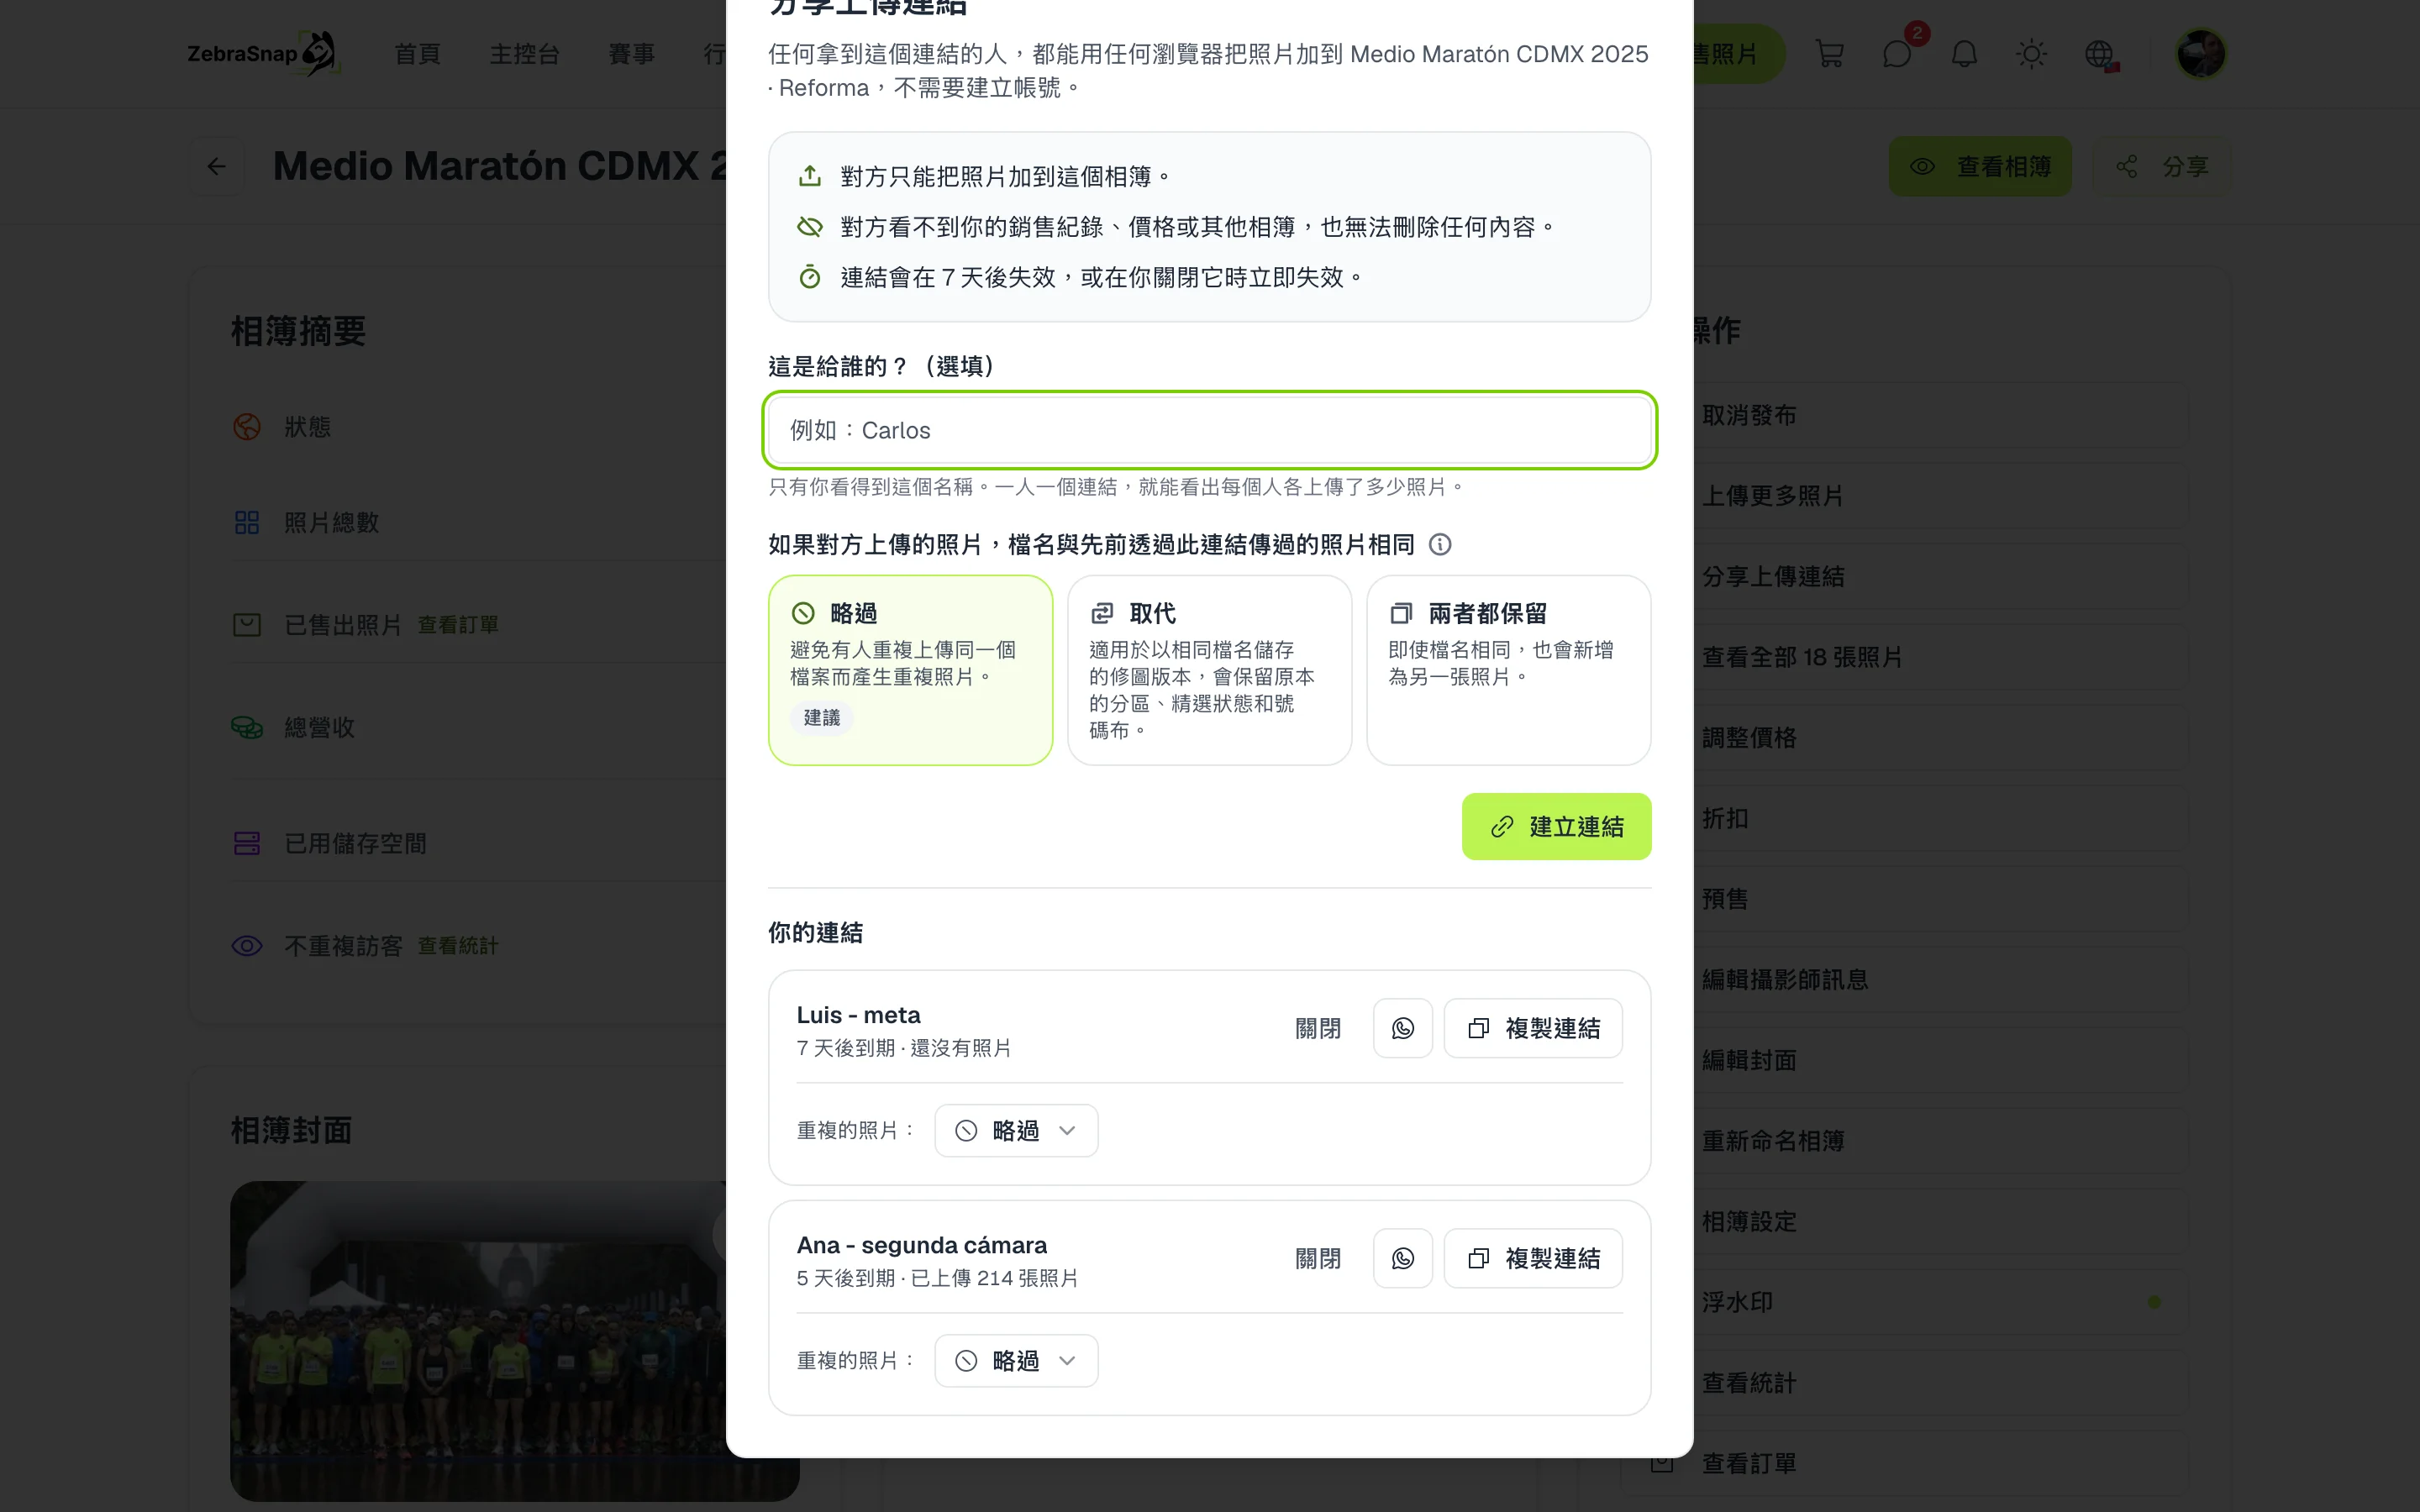Click the ZebraSnap logo
The image size is (2420, 1512).
pyautogui.click(x=264, y=54)
